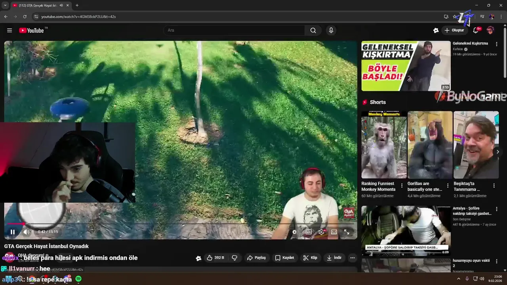
Task: Open the YouTube guide hamburger menu
Action: (10, 30)
